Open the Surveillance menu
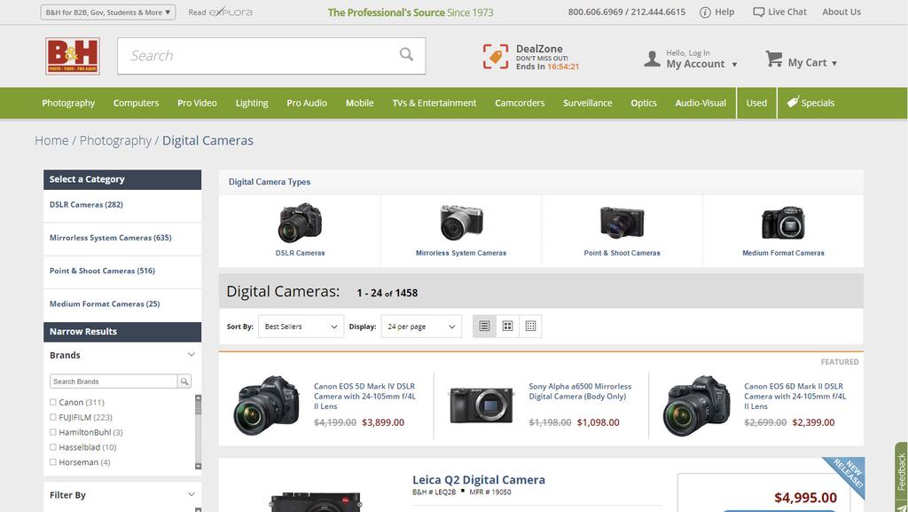This screenshot has width=908, height=512. click(588, 103)
